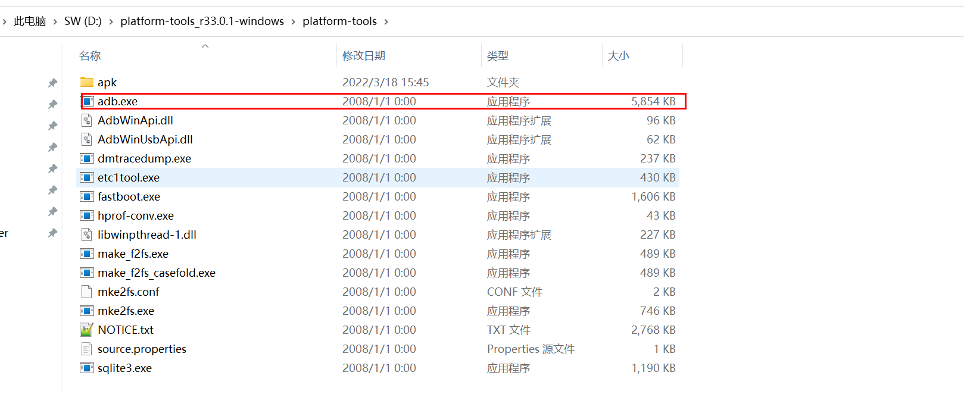
Task: Click the source.properties file icon
Action: coord(87,349)
